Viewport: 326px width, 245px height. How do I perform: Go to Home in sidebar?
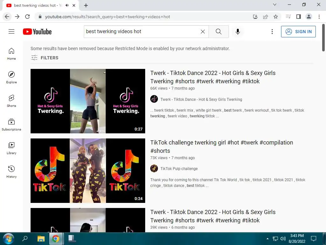tap(11, 54)
